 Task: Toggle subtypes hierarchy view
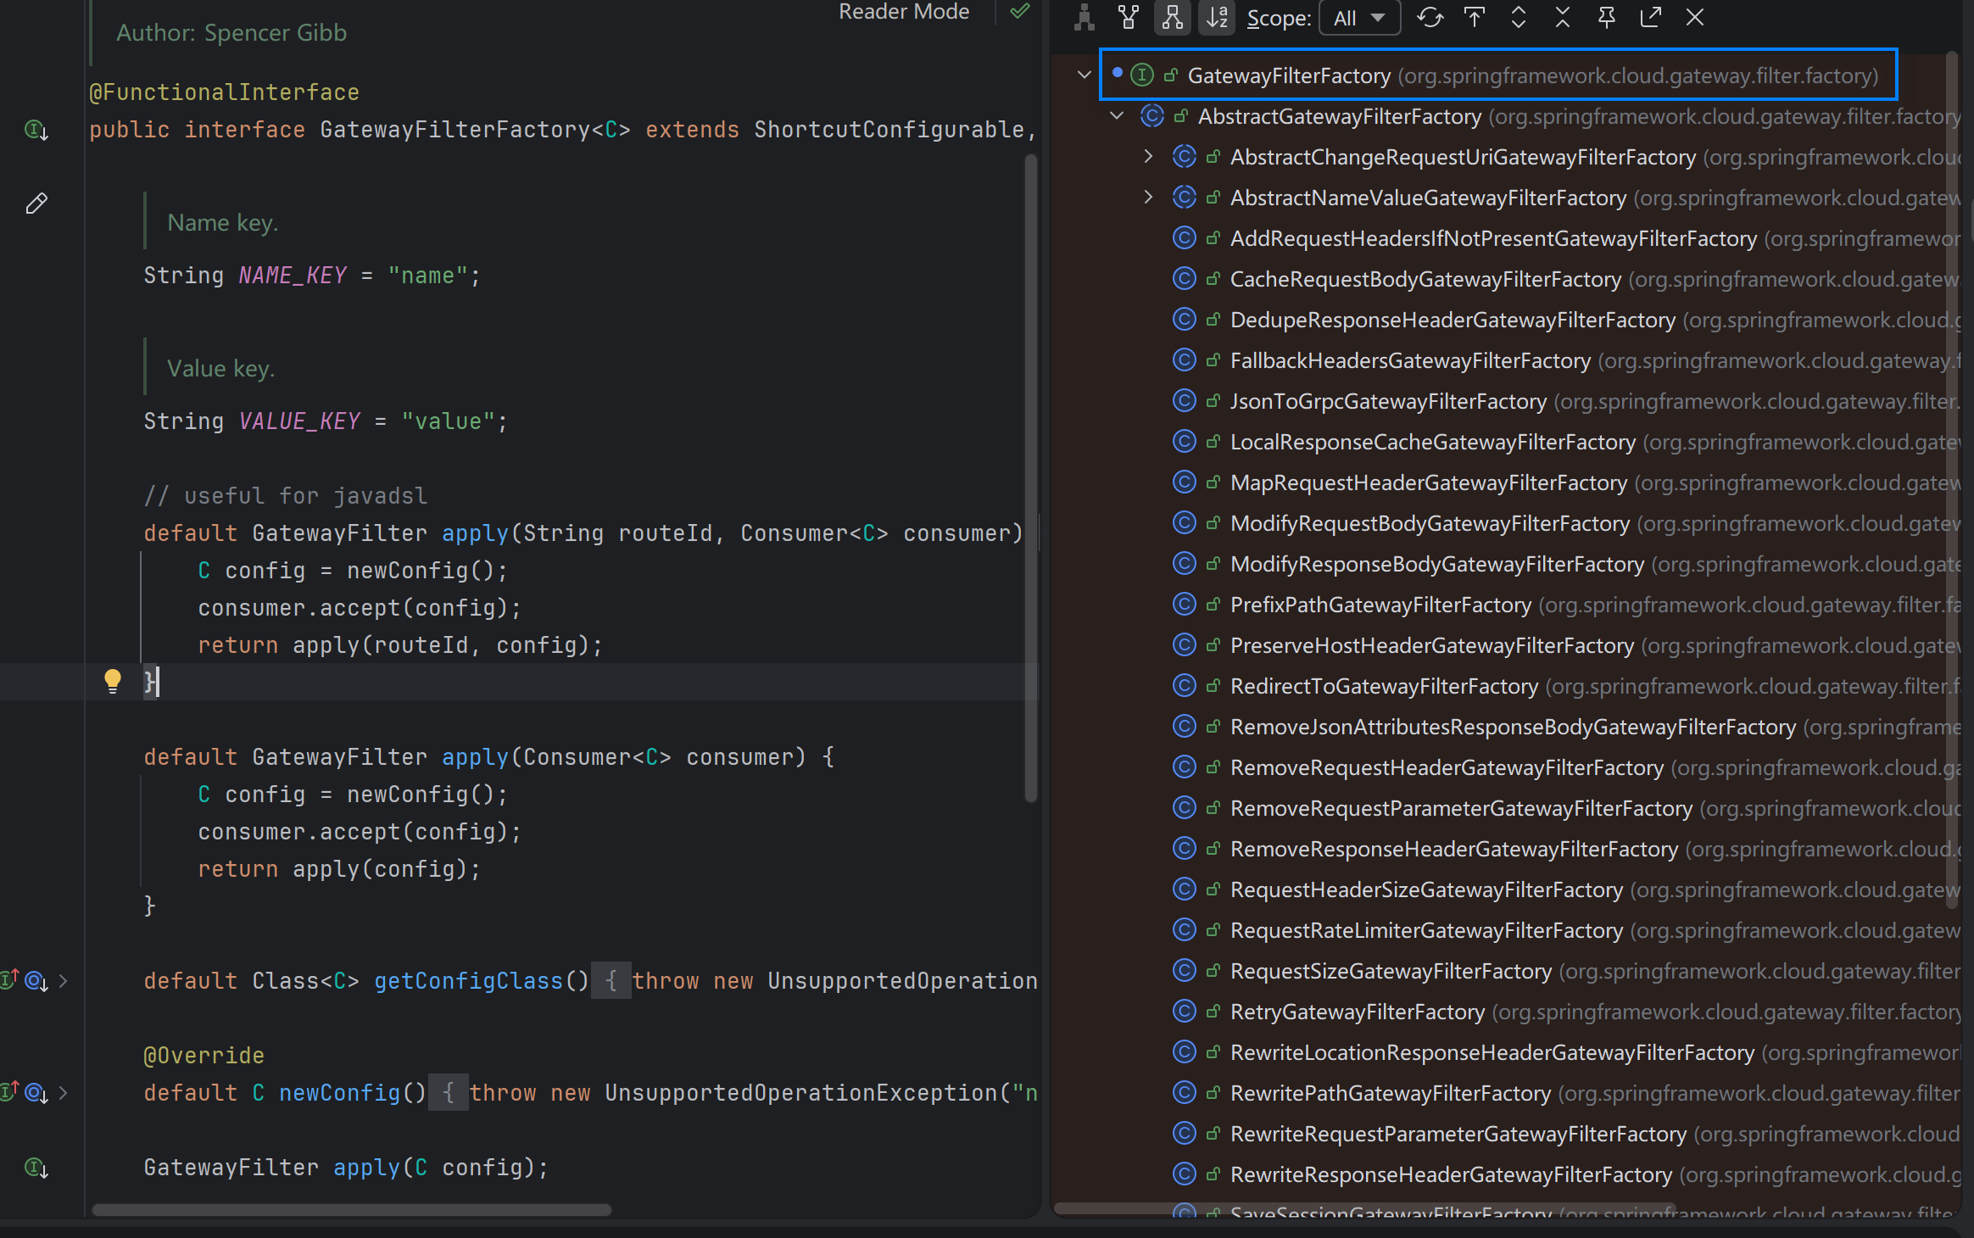point(1173,18)
